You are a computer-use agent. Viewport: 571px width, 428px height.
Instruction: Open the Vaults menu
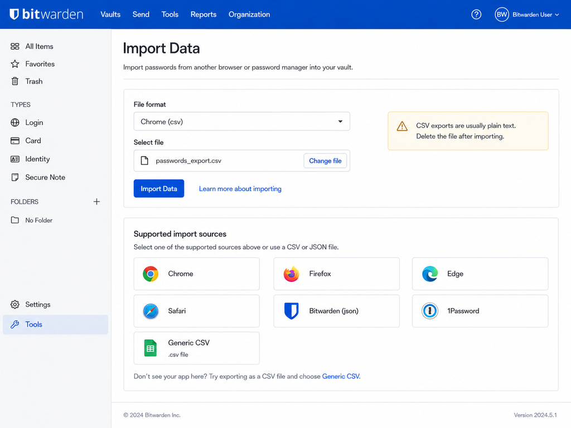pyautogui.click(x=110, y=14)
